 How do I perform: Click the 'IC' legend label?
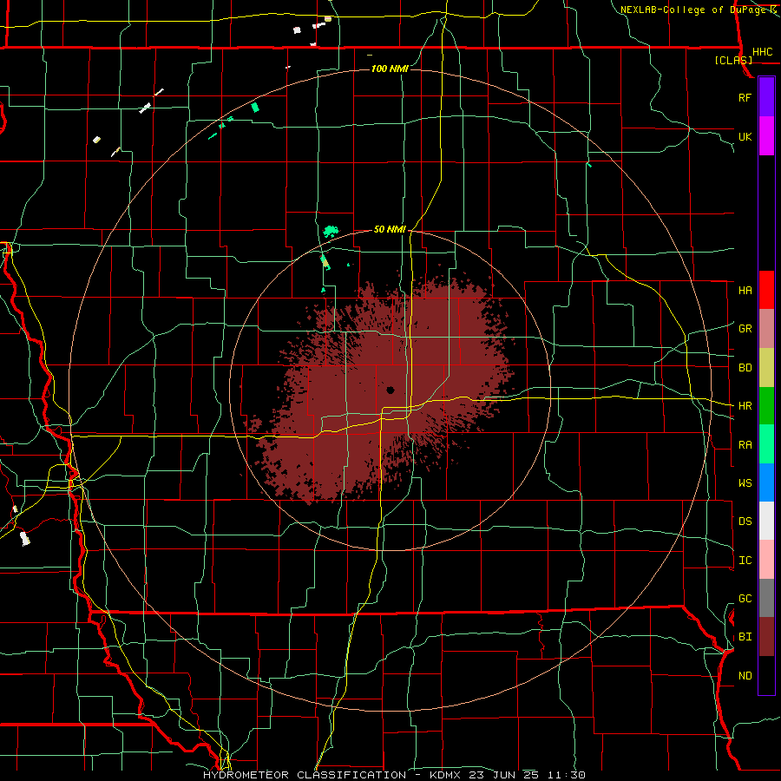[x=745, y=561]
